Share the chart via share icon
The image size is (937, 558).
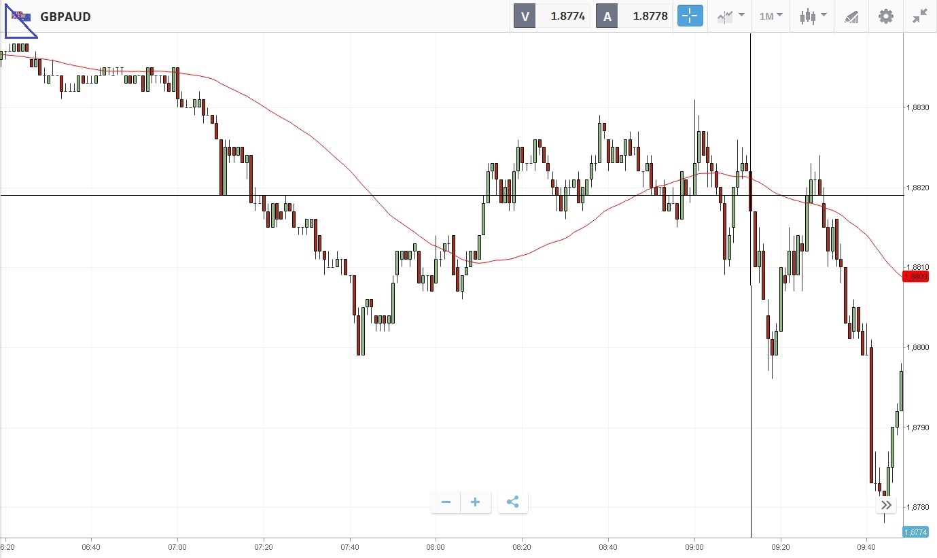pyautogui.click(x=513, y=502)
